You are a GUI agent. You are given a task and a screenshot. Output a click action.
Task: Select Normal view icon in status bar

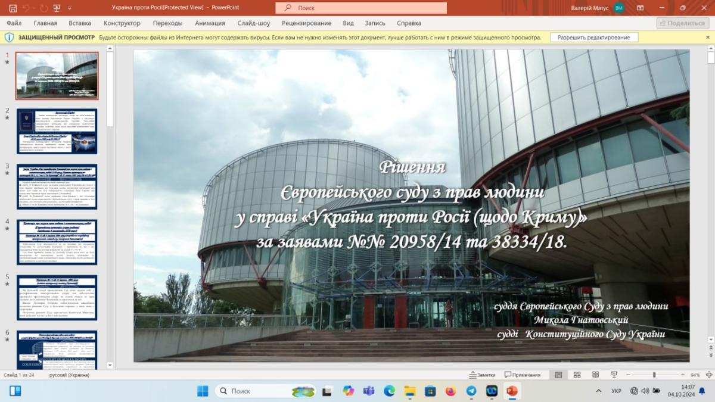pyautogui.click(x=558, y=375)
